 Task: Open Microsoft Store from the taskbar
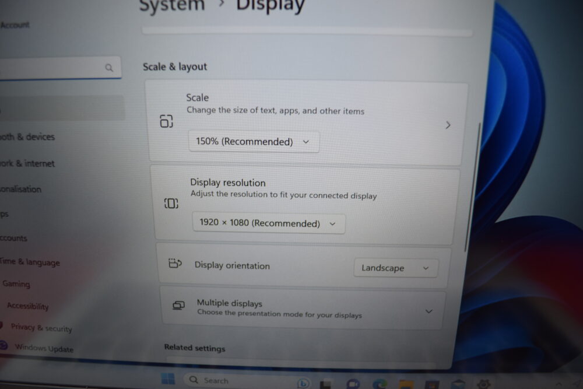pyautogui.click(x=432, y=384)
